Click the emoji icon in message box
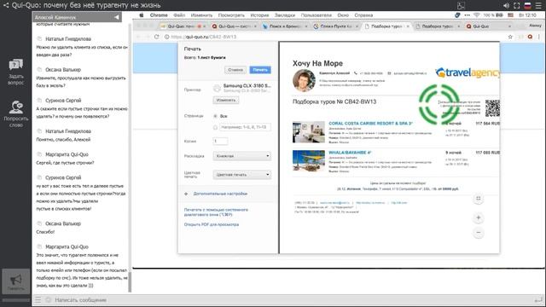 click(x=49, y=299)
